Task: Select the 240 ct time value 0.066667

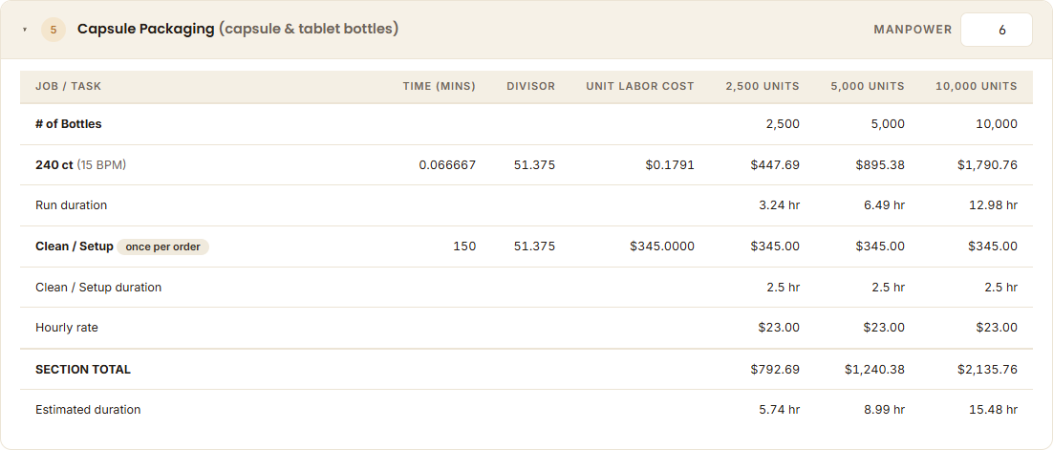Action: (x=447, y=164)
